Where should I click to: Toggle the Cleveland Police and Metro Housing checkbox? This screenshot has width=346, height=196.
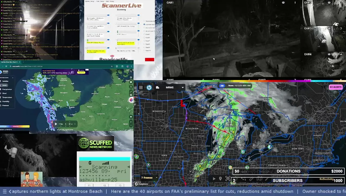86,24
